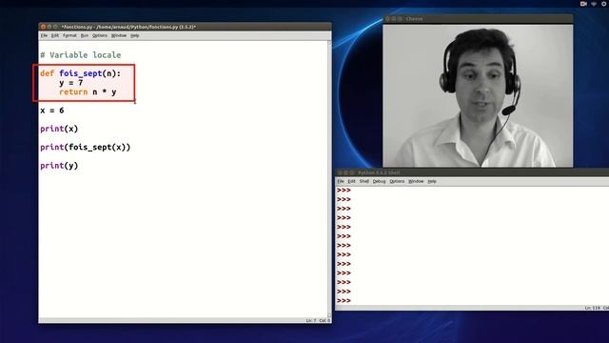
Task: Click the editor vertical scrollbar
Action: click(x=329, y=179)
